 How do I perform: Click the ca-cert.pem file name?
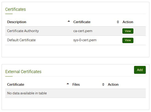pyautogui.click(x=83, y=31)
